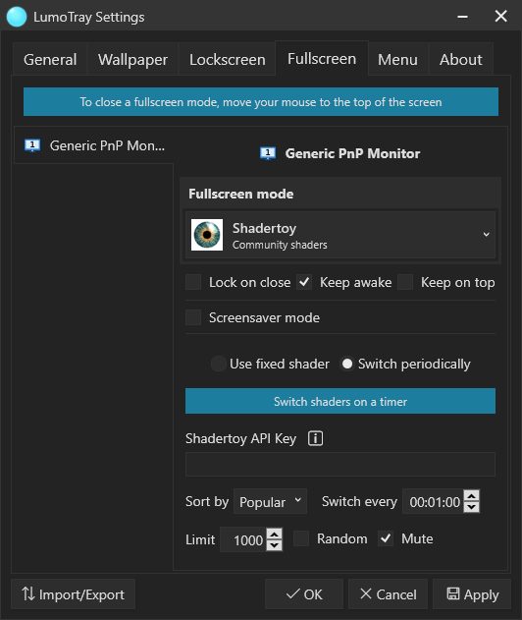Click the Switch shaders on a timer banner
522x620 pixels.
[340, 401]
